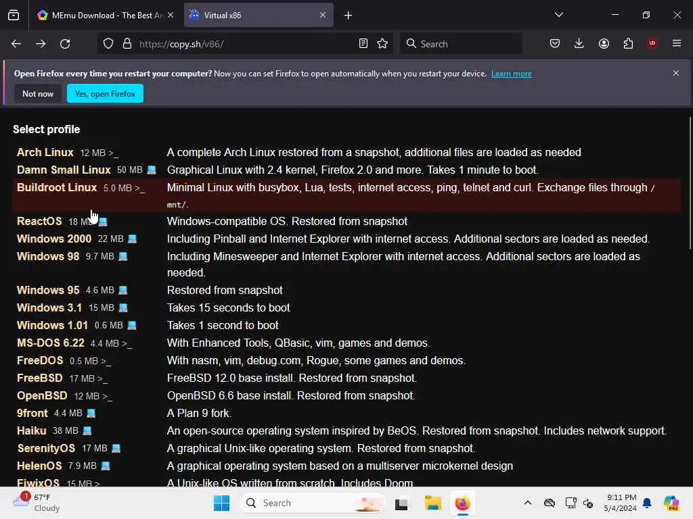Launch Windows 3.1 profile
Viewport: 693px width, 519px height.
[x=49, y=307]
